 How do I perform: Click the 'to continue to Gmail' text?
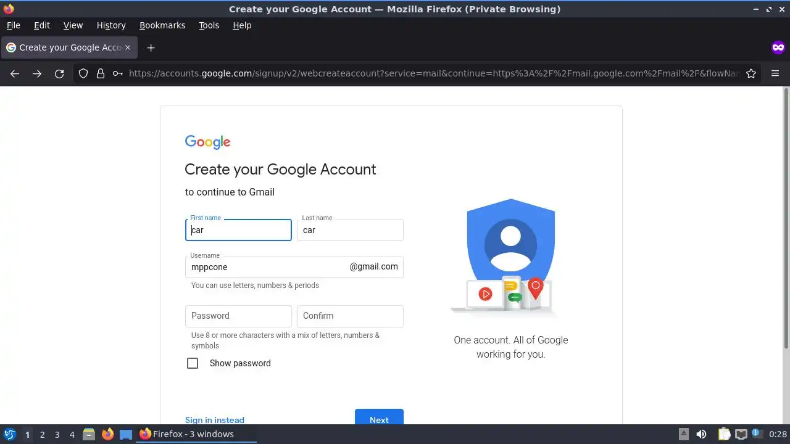pyautogui.click(x=230, y=192)
